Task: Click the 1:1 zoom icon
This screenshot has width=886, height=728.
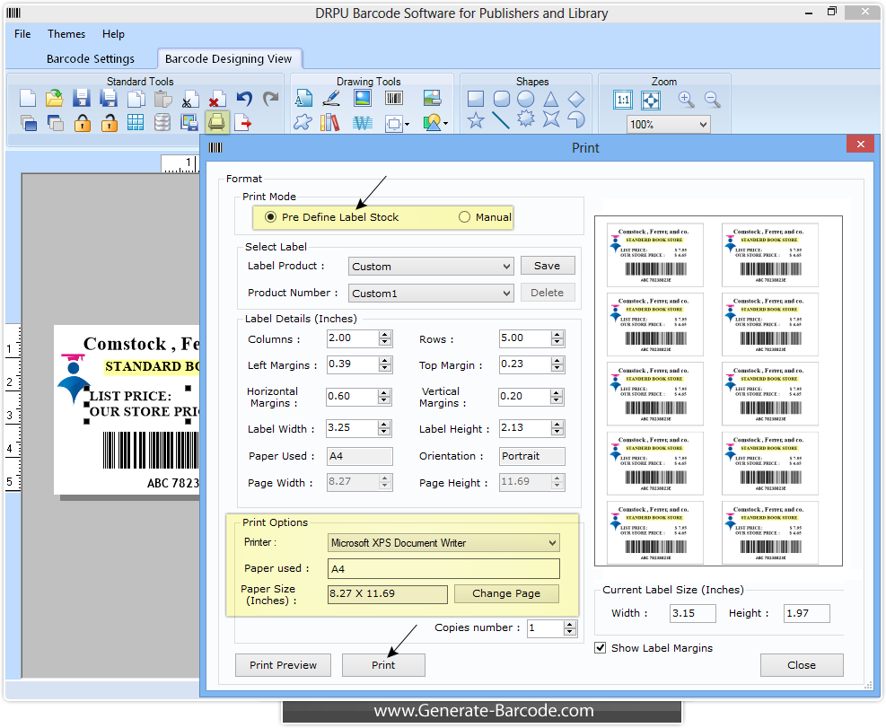Action: tap(623, 100)
